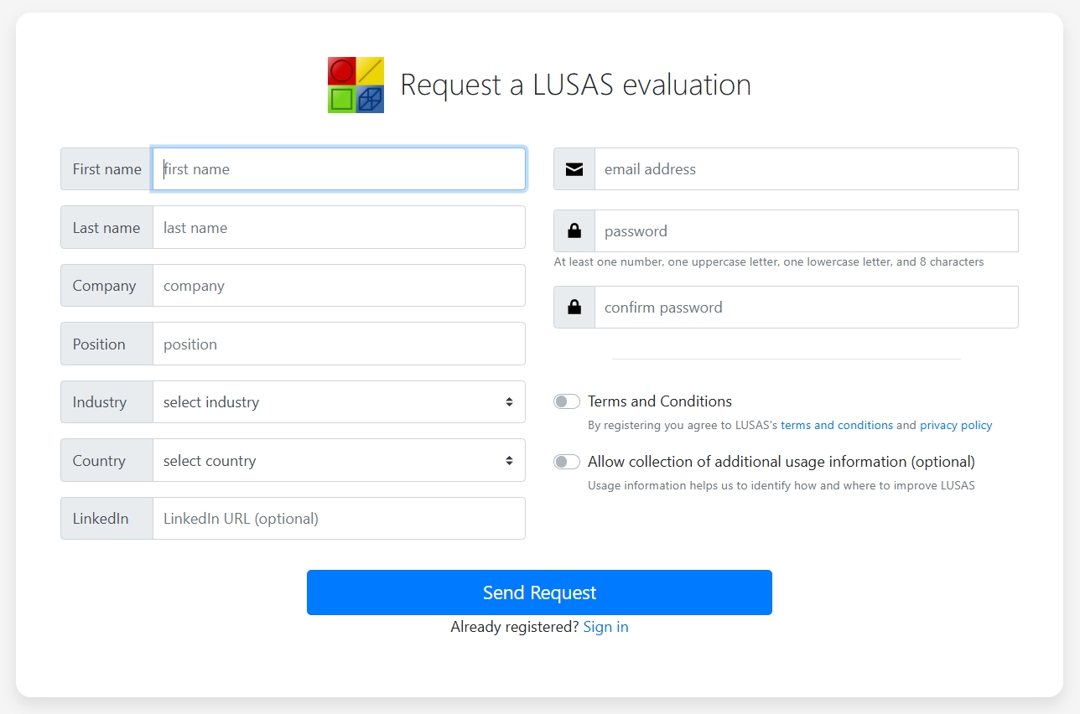The image size is (1080, 714).
Task: Click the 'Request a LUSAS evaluation' heading
Action: pos(575,85)
